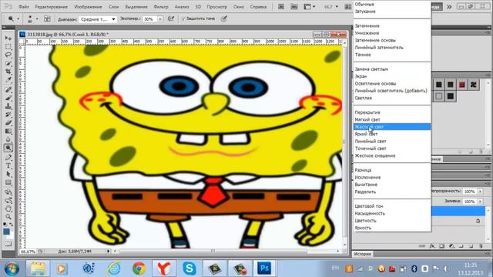Open Photoshop from Windows taskbar
This screenshot has height=277, width=493.
pyautogui.click(x=264, y=269)
